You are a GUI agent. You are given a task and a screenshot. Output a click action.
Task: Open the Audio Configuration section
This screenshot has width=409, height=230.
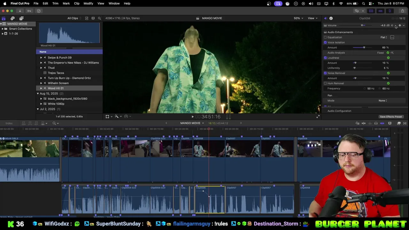[339, 111]
